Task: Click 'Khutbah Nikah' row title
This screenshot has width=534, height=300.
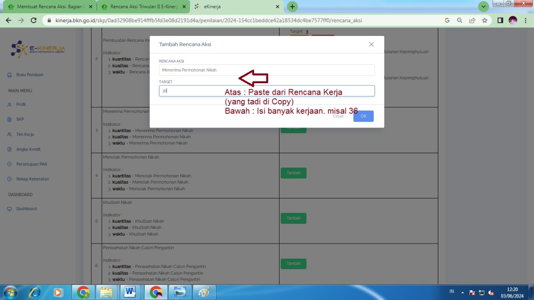Action: [x=117, y=202]
